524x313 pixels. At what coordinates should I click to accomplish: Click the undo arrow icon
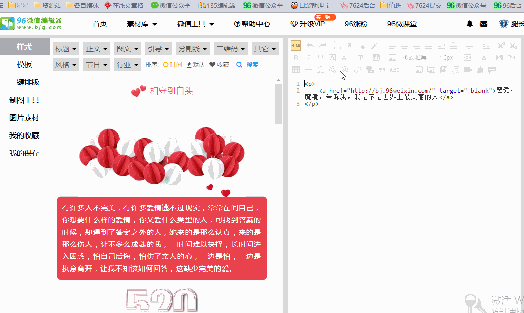click(x=310, y=46)
